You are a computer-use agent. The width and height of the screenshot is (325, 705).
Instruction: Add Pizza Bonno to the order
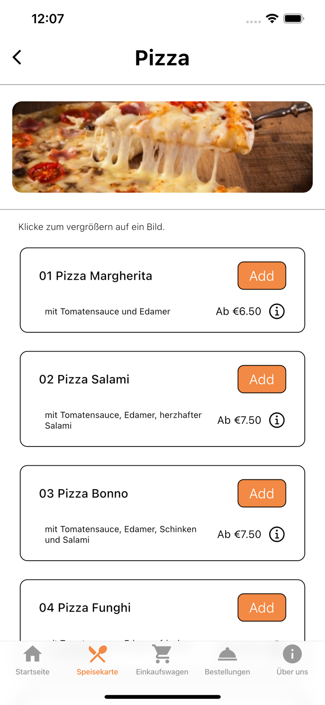click(x=262, y=493)
